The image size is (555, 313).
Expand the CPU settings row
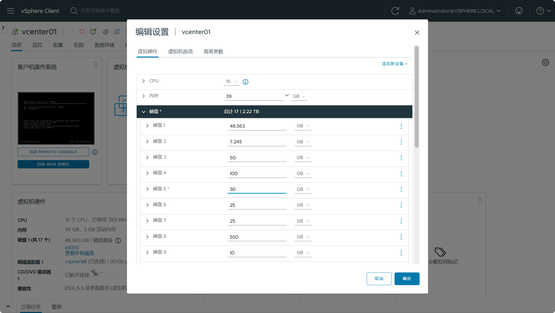pos(144,81)
